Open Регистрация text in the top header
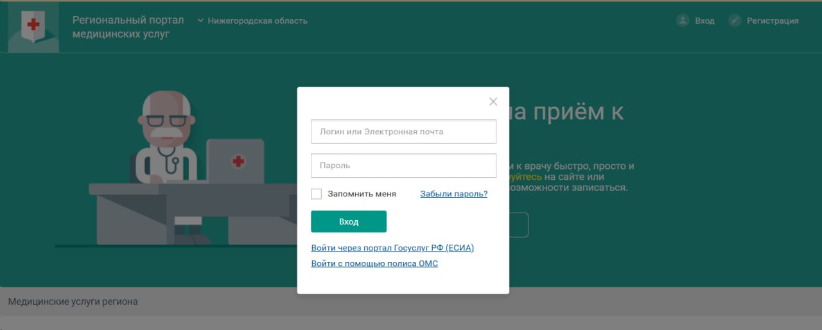The height and width of the screenshot is (330, 822). [772, 21]
